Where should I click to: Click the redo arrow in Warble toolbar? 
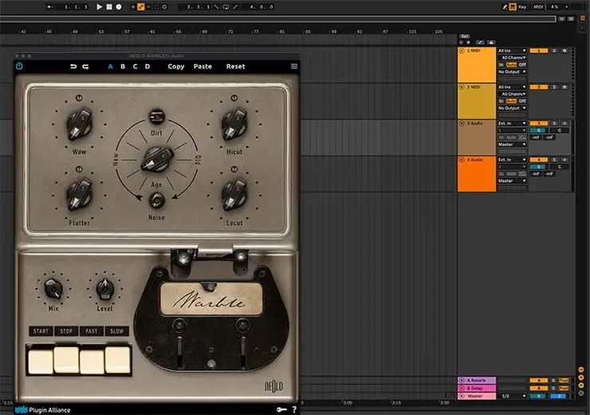pos(86,66)
